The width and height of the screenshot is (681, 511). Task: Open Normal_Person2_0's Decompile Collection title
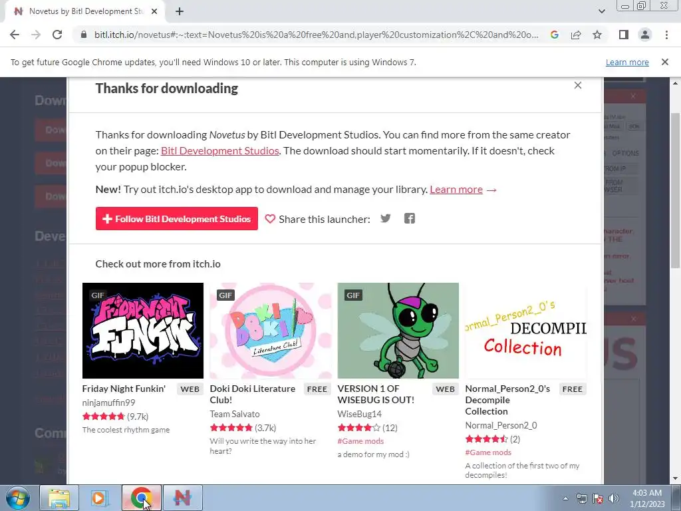point(507,400)
